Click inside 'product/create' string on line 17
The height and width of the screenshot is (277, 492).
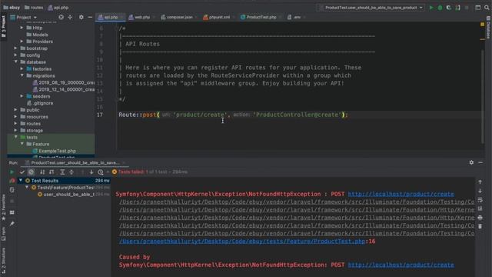point(200,115)
